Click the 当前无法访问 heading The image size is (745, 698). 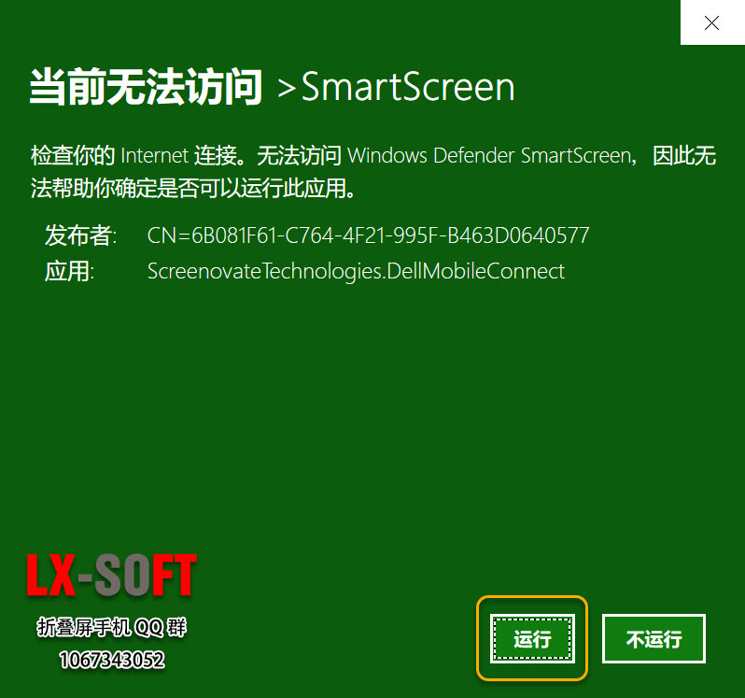[146, 87]
